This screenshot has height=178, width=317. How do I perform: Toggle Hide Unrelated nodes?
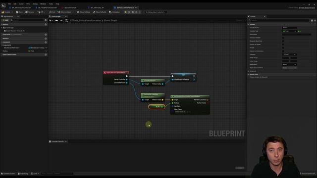coord(64,12)
